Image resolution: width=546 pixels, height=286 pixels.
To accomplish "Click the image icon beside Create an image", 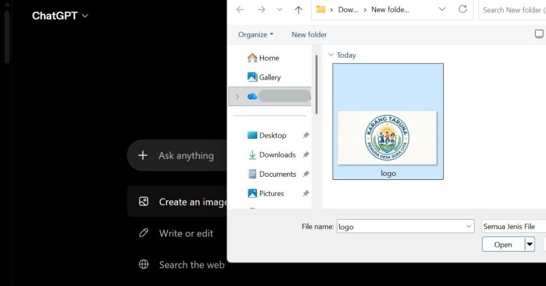I will (143, 202).
